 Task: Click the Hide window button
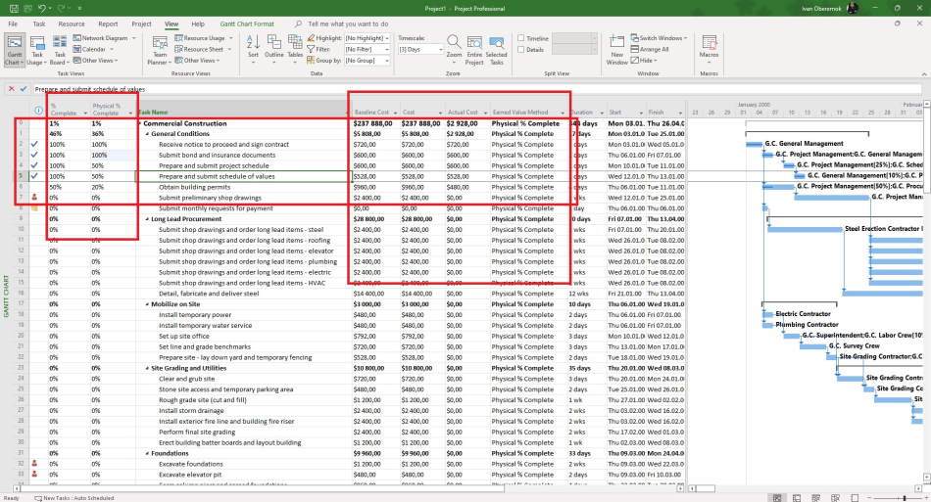[644, 61]
